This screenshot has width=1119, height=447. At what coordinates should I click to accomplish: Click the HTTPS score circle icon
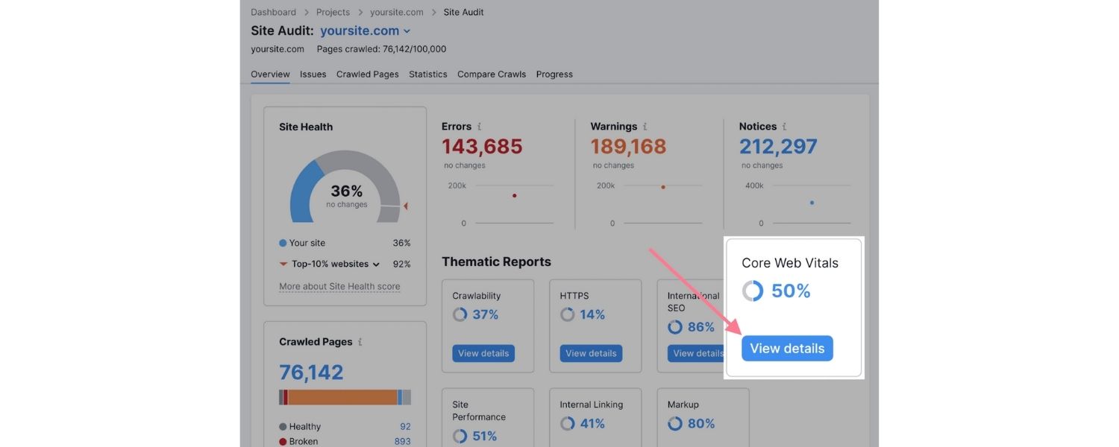pyautogui.click(x=568, y=314)
